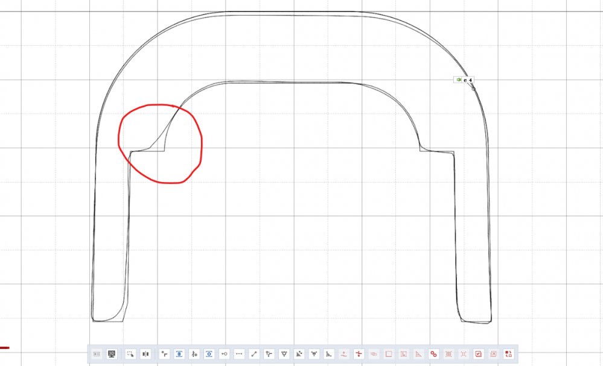Click the mirror icon with center line
This screenshot has height=366, width=603.
click(145, 354)
